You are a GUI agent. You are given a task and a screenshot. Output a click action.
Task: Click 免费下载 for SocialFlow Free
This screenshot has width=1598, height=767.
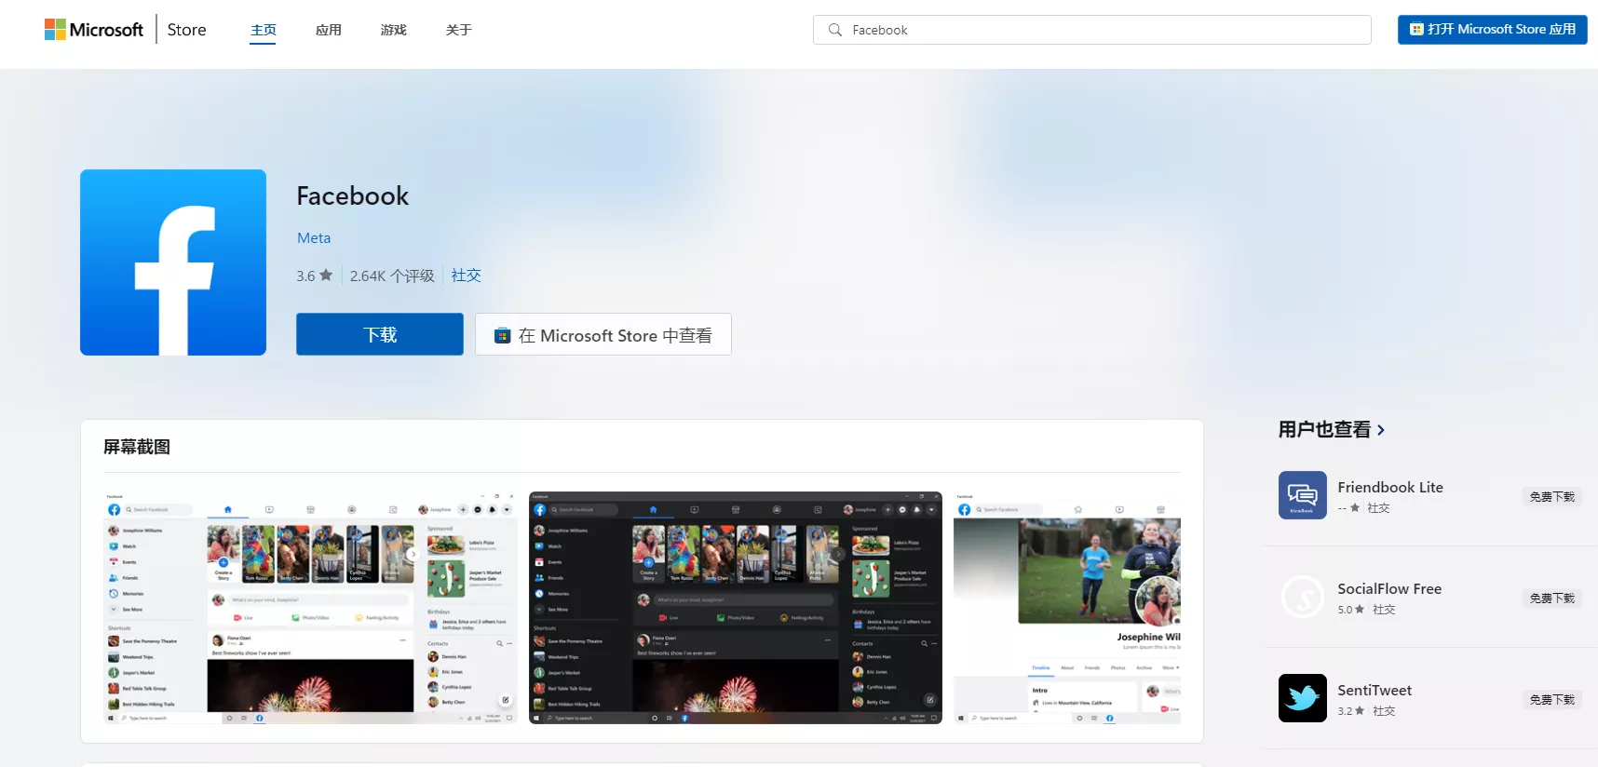pos(1551,598)
